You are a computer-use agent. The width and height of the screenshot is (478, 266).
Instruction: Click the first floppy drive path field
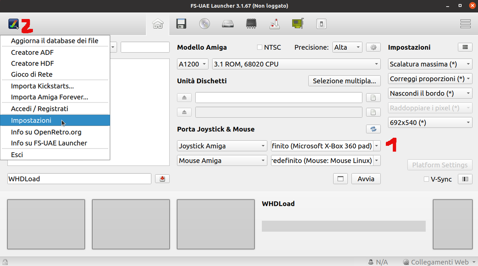coord(279,98)
